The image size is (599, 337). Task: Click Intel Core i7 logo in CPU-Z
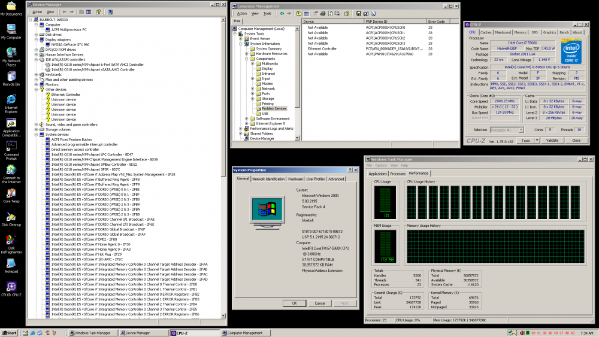pyautogui.click(x=571, y=52)
